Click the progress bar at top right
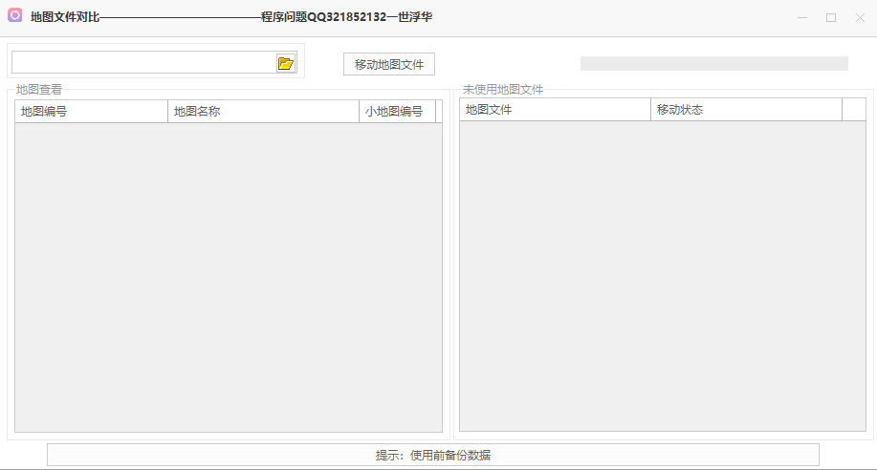Image resolution: width=877 pixels, height=470 pixels. (x=714, y=63)
